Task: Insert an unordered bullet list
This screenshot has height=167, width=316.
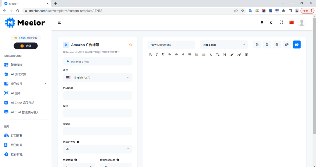Action: [204, 55]
